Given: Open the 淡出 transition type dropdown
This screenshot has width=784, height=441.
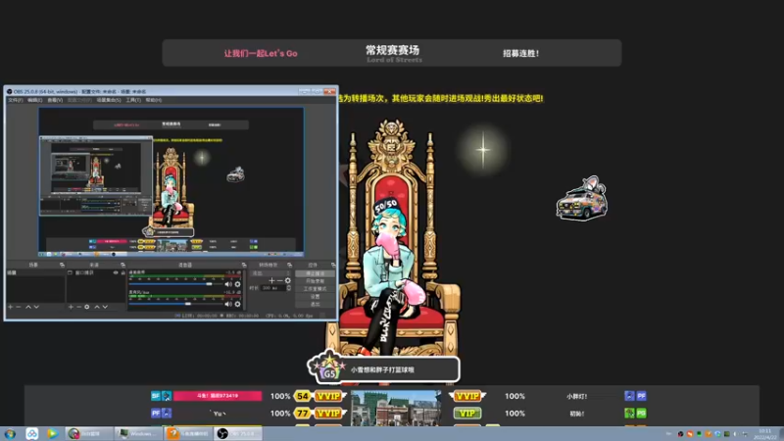Looking at the screenshot, I should 270,273.
